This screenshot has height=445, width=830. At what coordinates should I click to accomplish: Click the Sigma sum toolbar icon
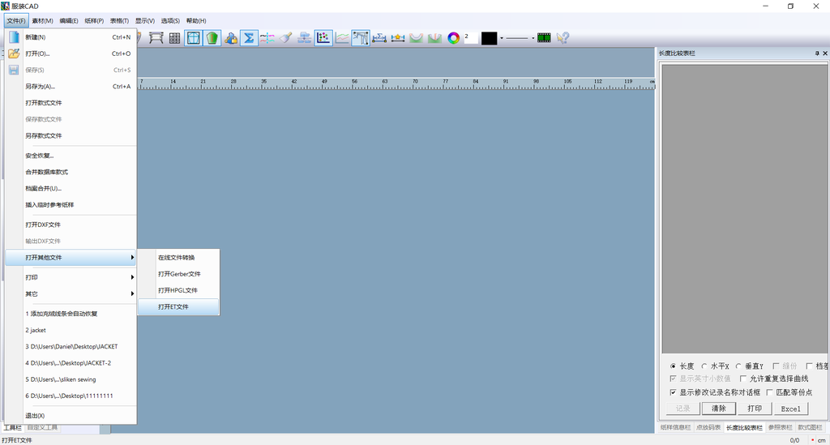pyautogui.click(x=249, y=37)
